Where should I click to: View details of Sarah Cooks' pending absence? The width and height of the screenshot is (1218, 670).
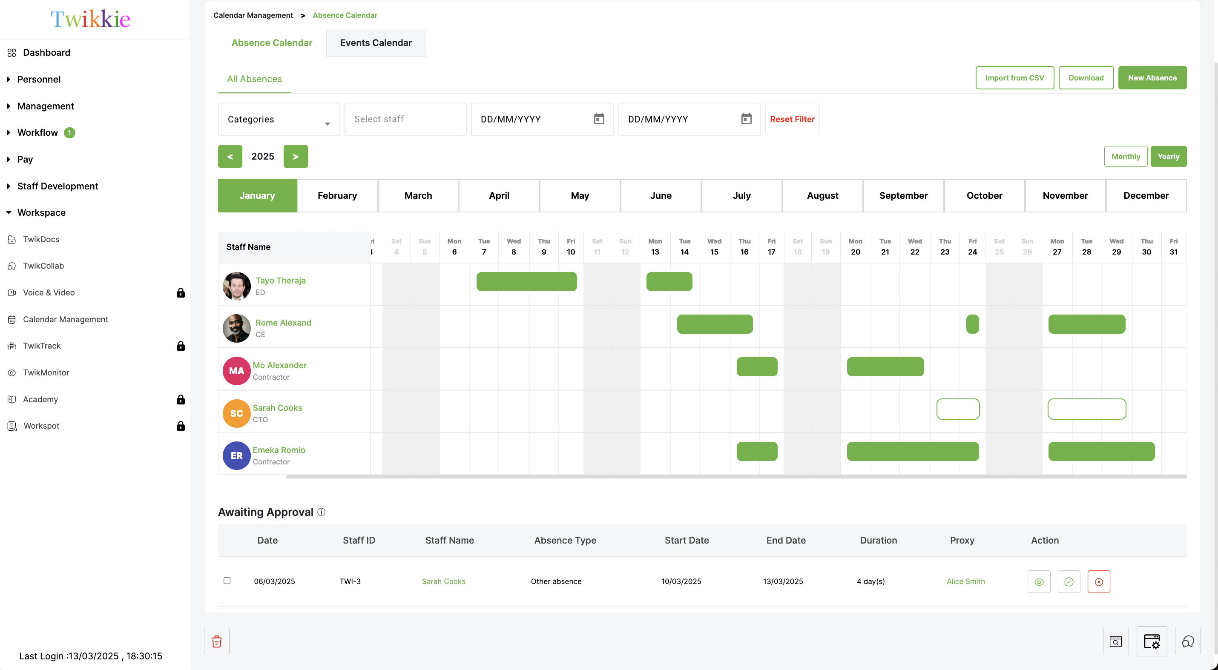pos(1038,581)
